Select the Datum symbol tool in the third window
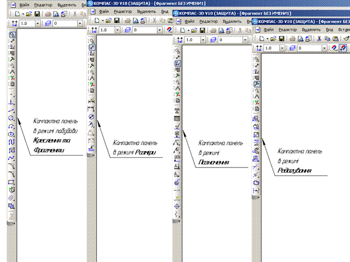 177,134
